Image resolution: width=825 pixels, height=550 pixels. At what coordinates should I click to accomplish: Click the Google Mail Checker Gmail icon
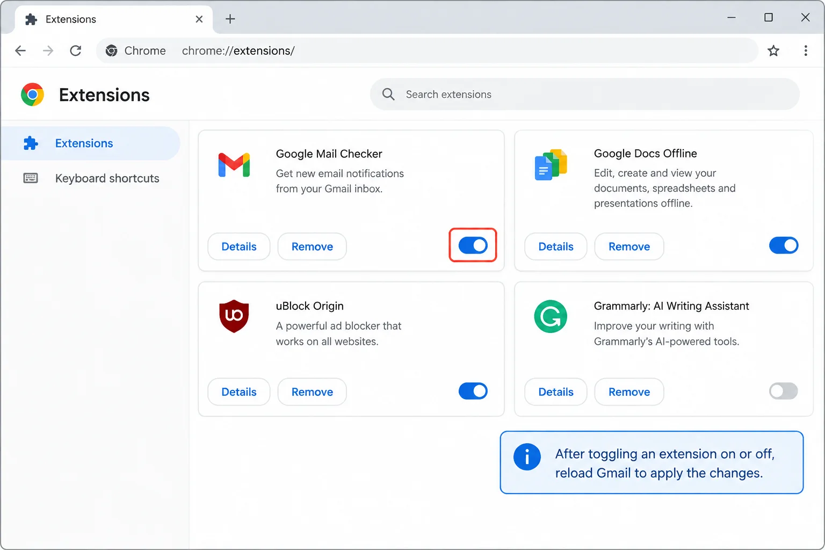tap(234, 165)
